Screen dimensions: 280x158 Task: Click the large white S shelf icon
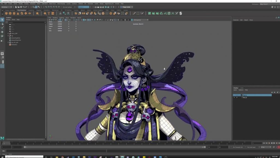[x=180, y=13]
